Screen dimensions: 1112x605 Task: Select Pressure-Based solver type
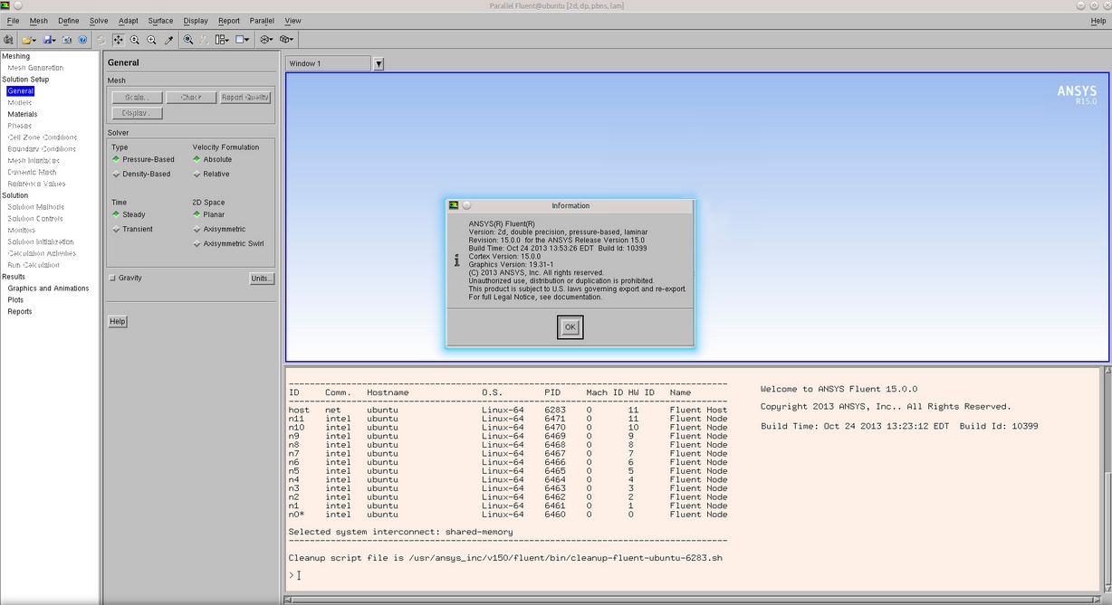coord(142,159)
